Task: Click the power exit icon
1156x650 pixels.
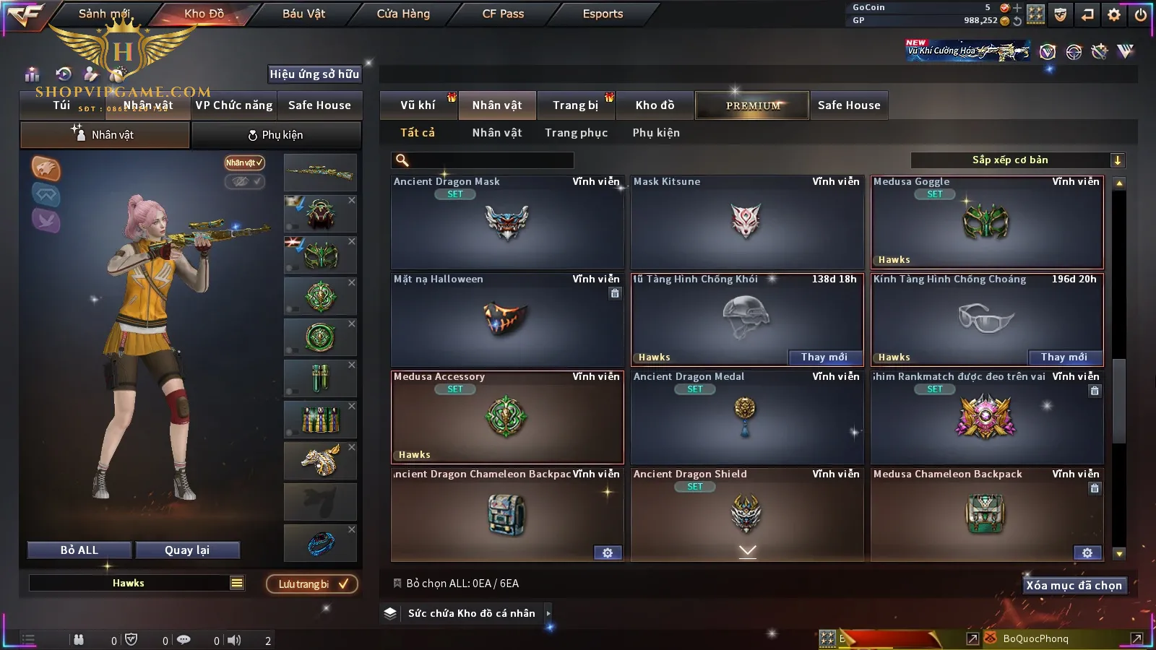Action: (1141, 14)
